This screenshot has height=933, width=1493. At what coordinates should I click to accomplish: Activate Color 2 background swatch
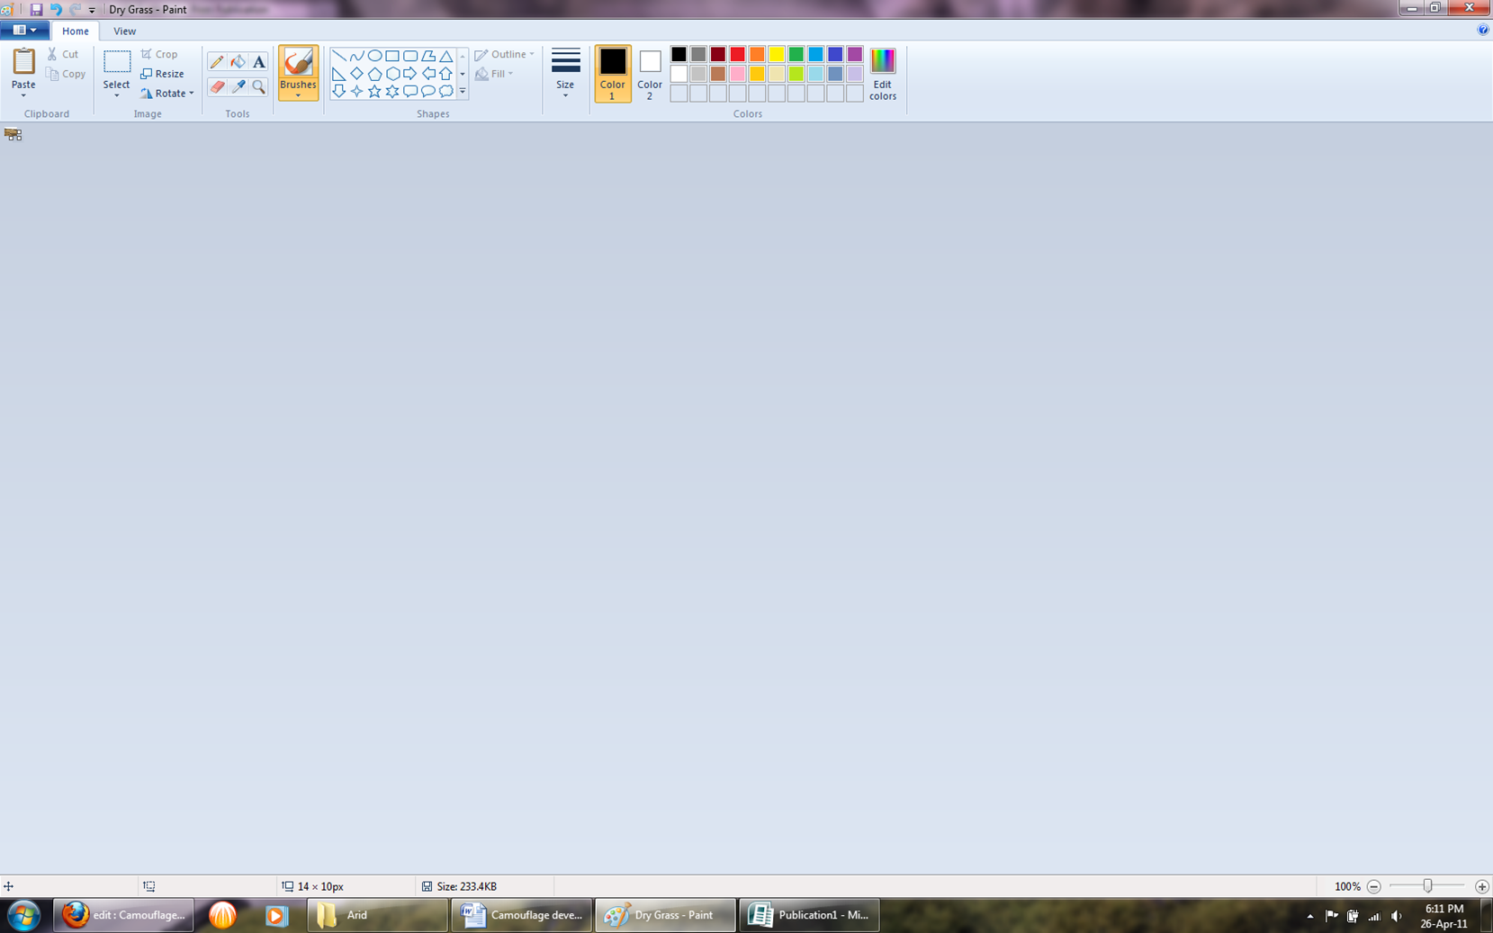650,73
